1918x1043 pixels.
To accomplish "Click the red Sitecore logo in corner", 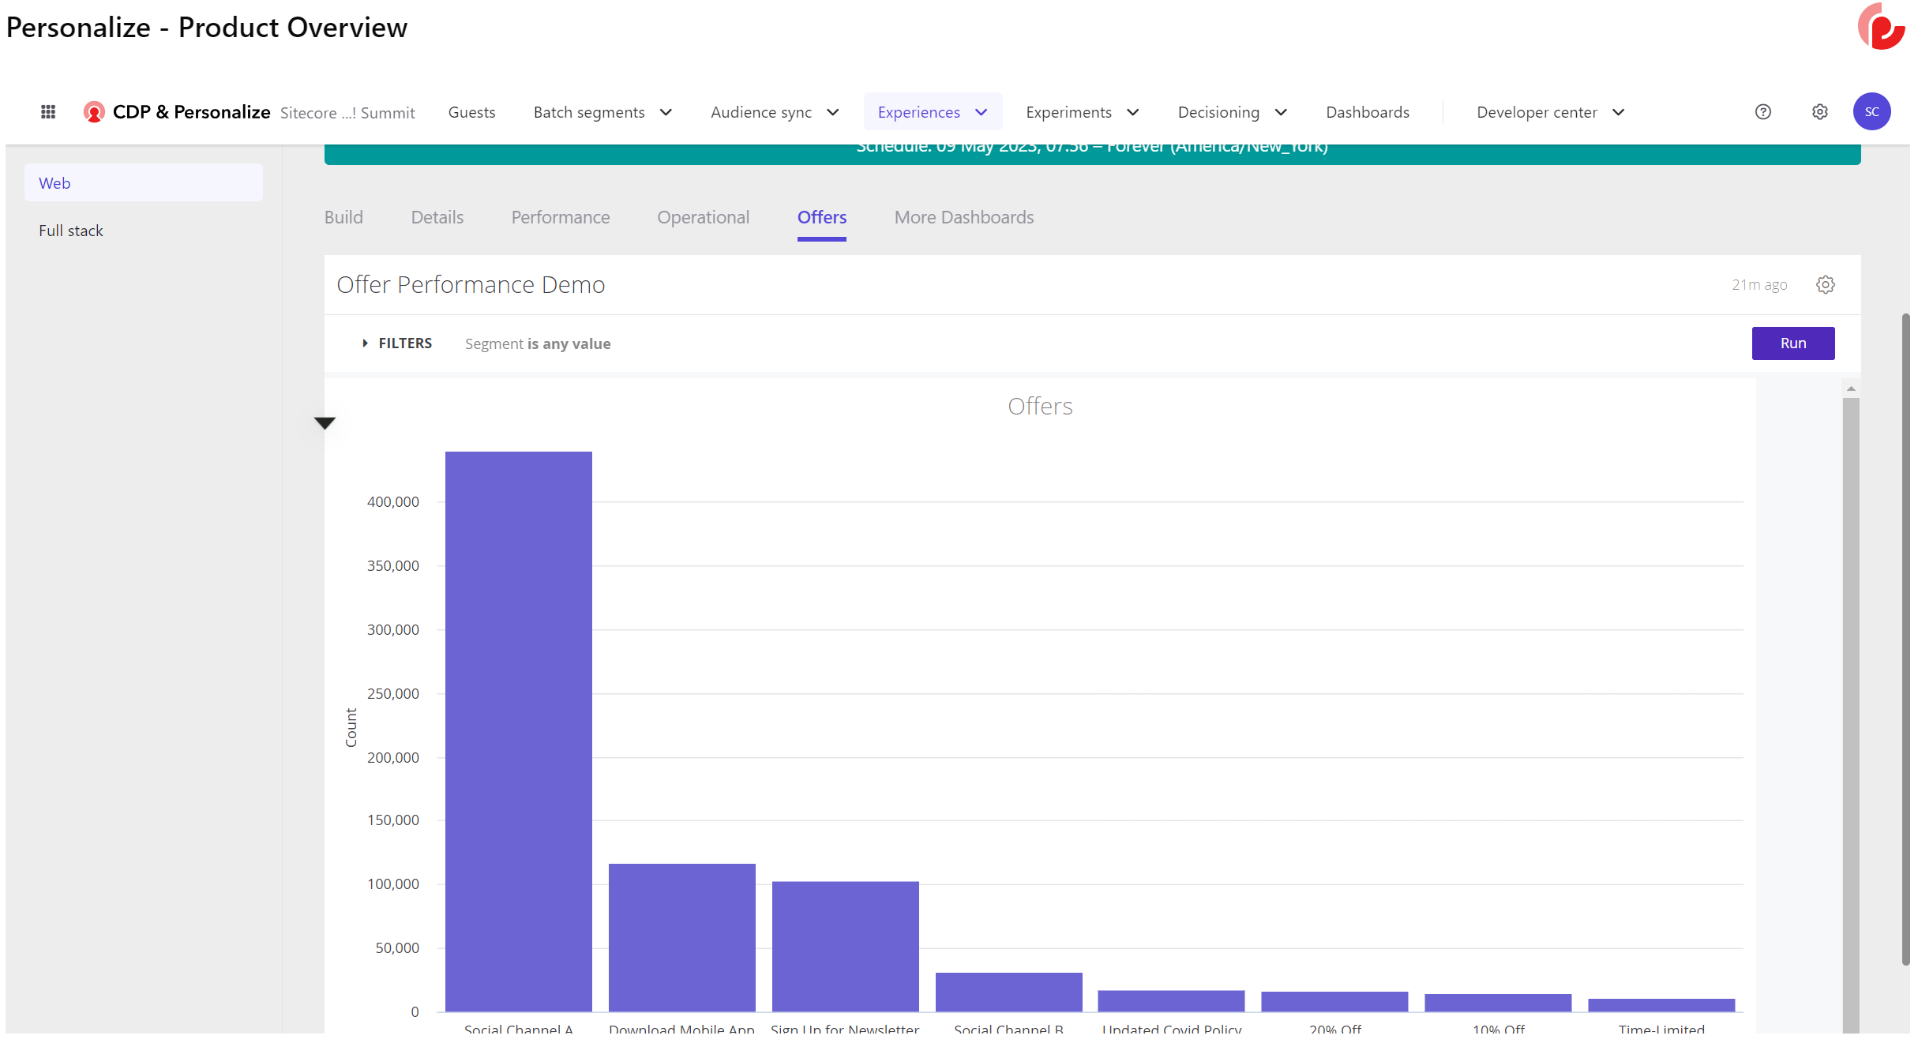I will 1881,27.
